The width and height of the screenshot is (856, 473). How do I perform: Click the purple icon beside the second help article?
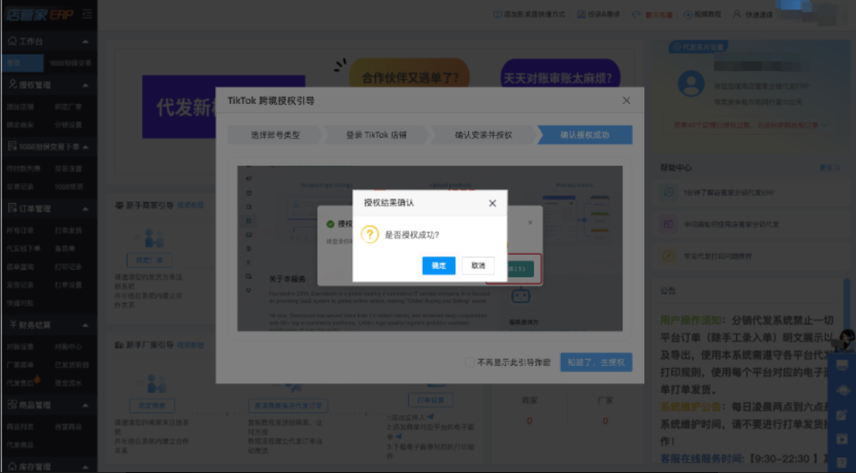pos(668,225)
